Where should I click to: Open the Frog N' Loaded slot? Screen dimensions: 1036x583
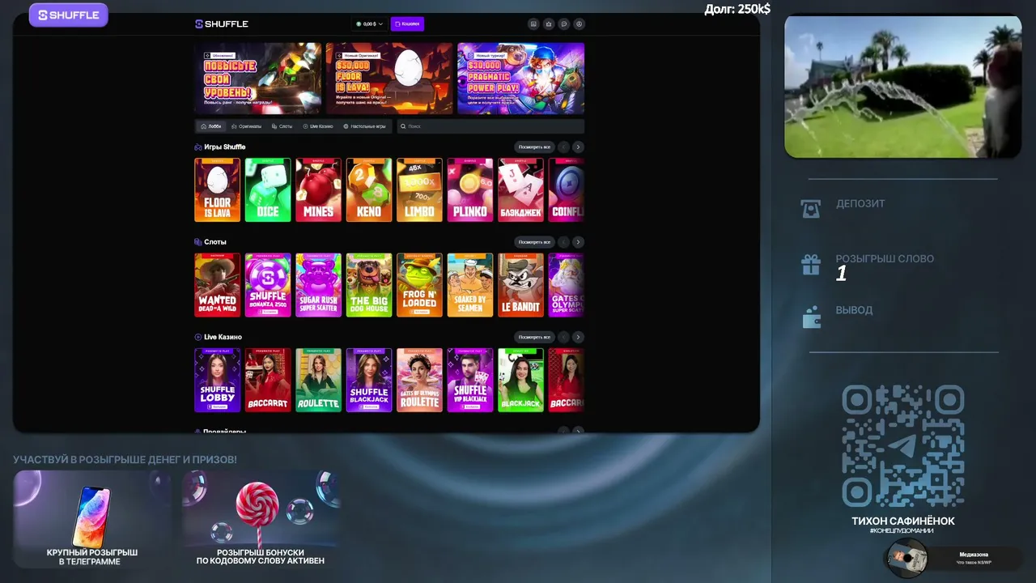[419, 285]
